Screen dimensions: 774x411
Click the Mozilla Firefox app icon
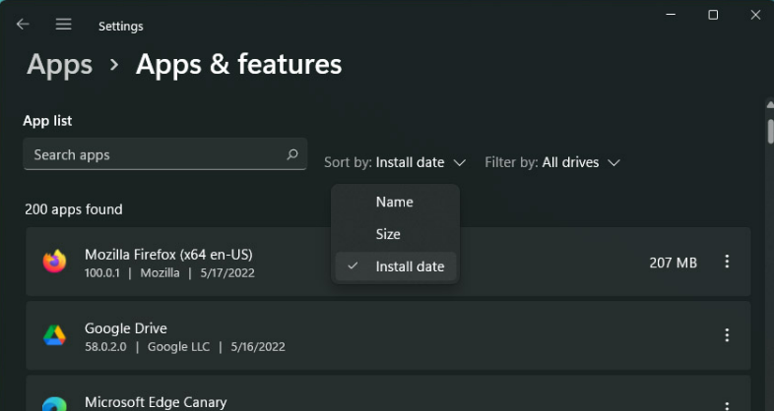pos(54,262)
